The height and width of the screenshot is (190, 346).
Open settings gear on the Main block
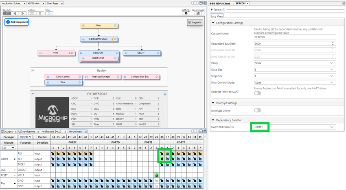click(115, 26)
